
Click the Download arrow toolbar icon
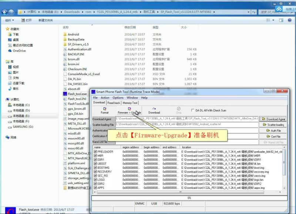(154, 110)
